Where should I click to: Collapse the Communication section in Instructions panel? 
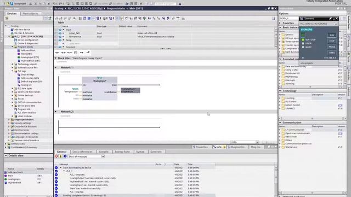280,123
